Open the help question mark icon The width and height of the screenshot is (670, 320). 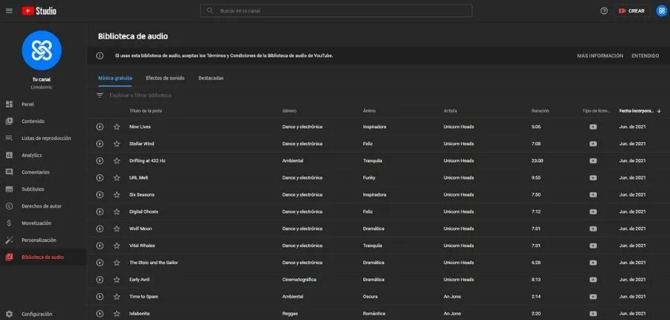tap(604, 11)
